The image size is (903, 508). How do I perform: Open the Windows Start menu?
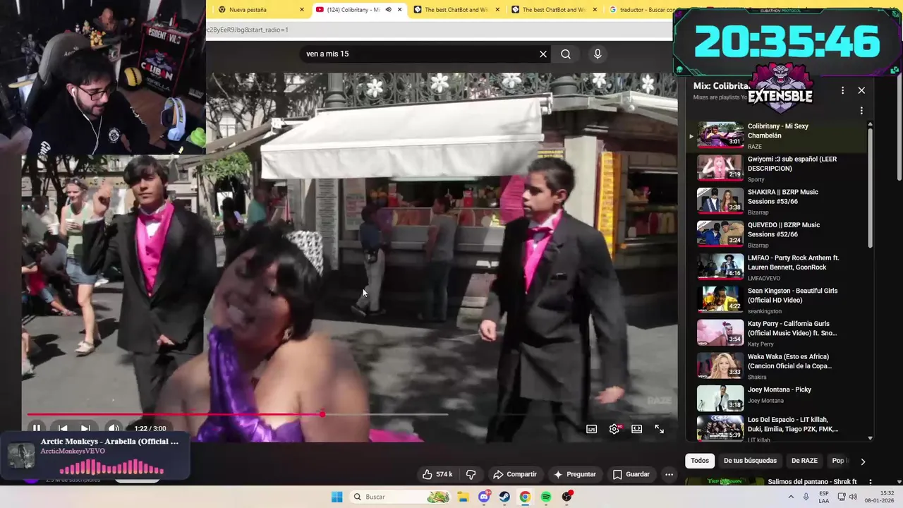pos(337,497)
